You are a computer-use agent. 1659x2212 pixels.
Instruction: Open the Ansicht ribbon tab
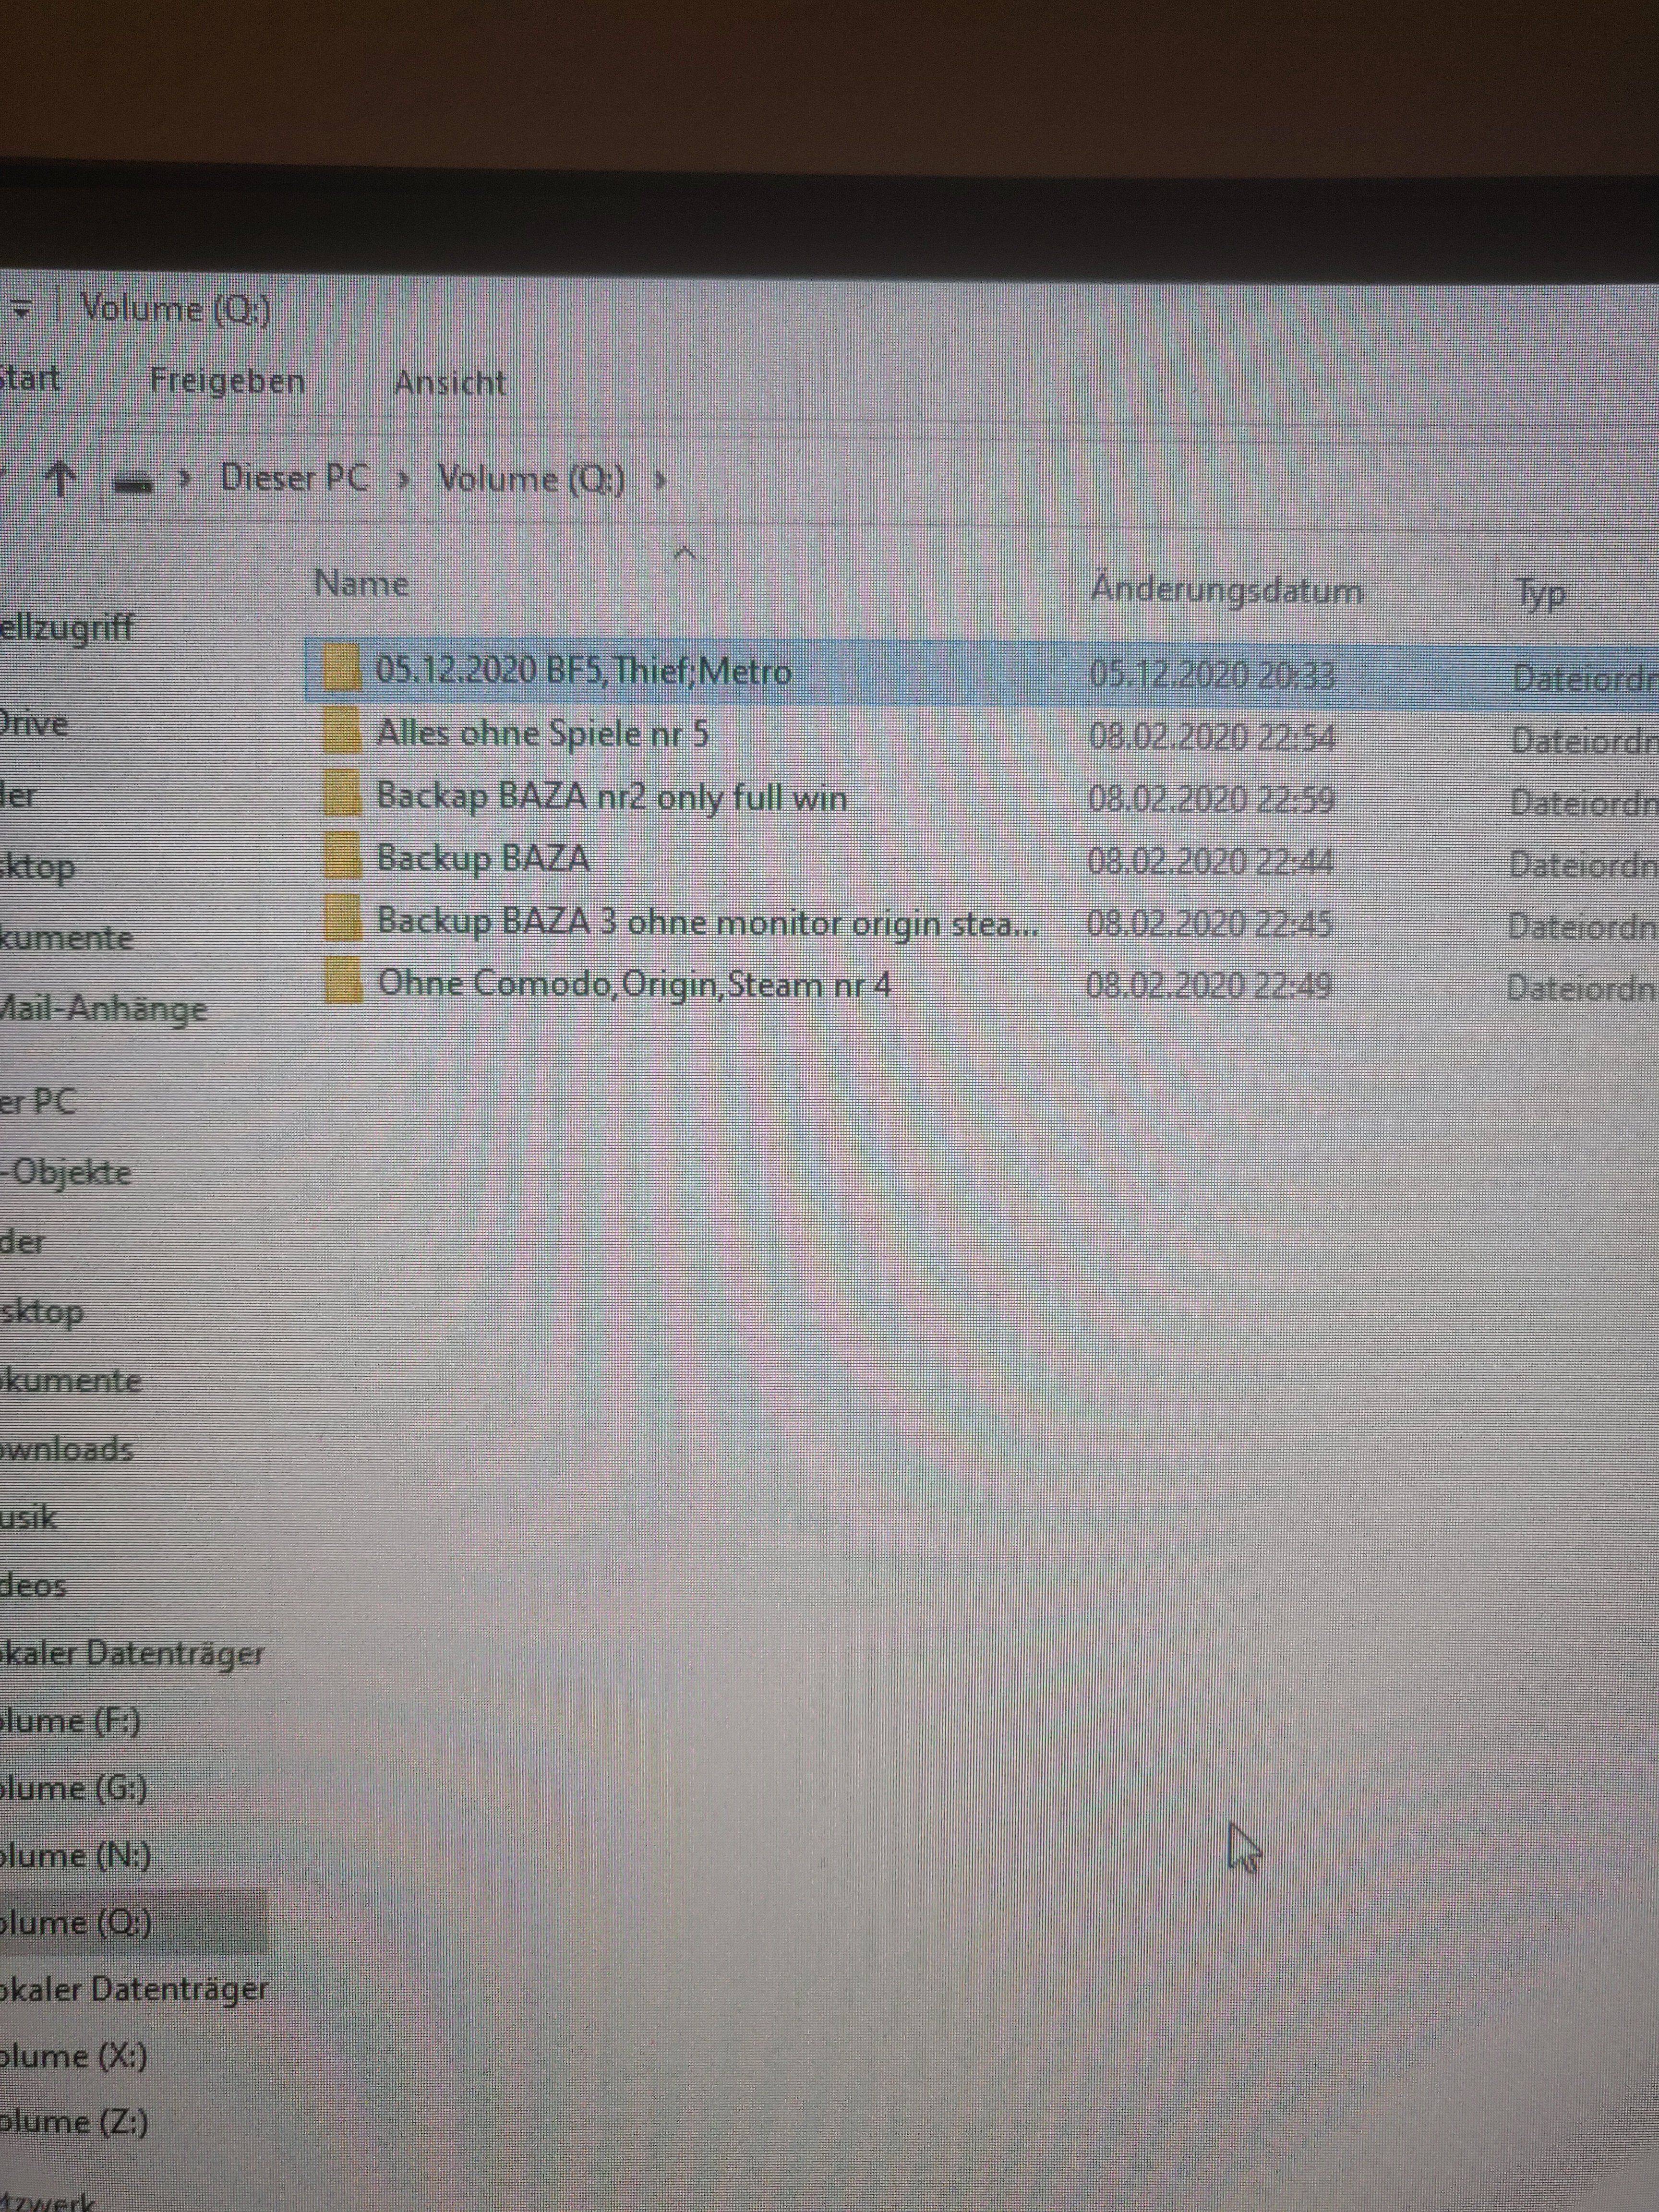click(449, 383)
